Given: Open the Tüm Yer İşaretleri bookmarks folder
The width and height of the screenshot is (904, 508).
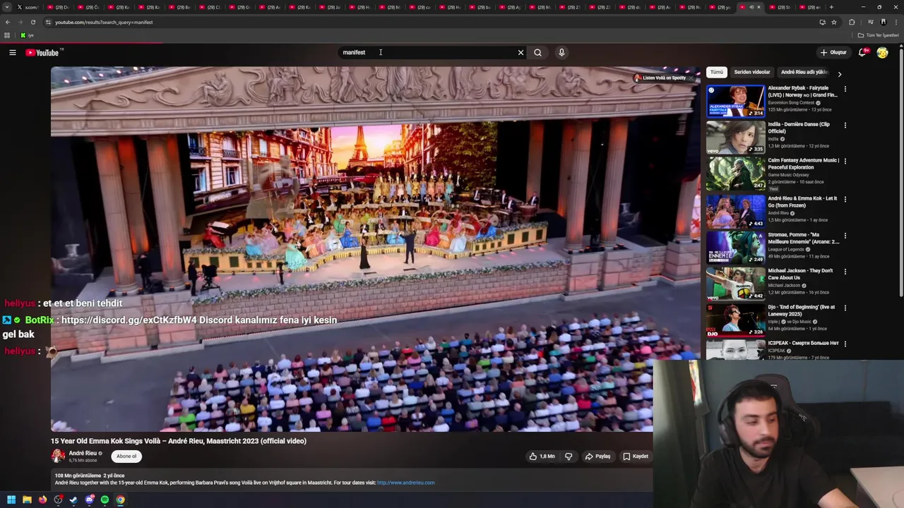Looking at the screenshot, I should (879, 35).
